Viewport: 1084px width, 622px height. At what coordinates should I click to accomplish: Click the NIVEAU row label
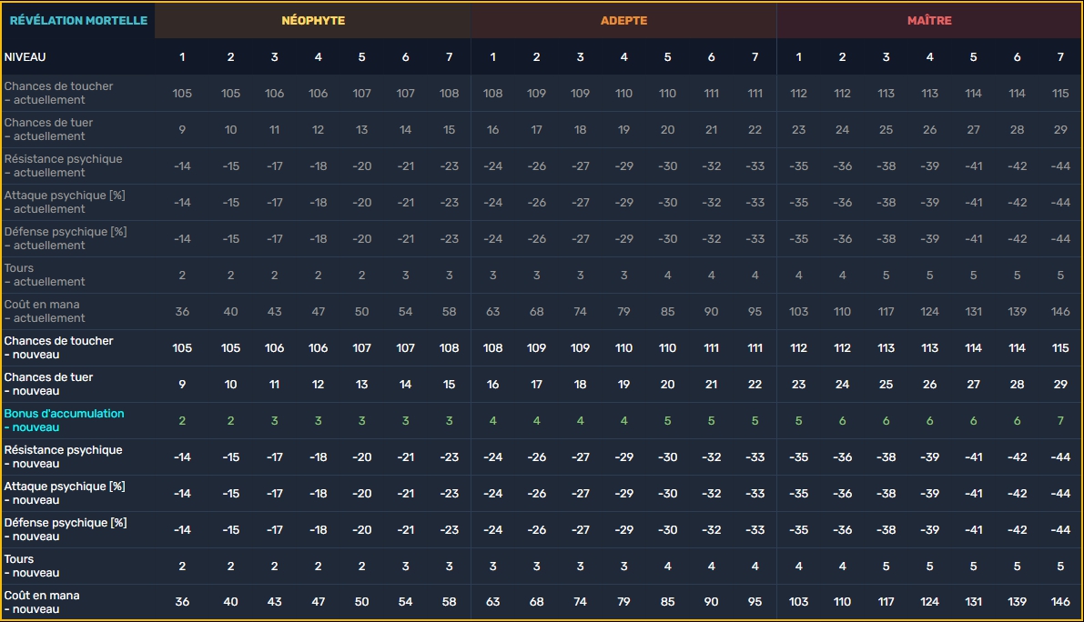(x=25, y=57)
